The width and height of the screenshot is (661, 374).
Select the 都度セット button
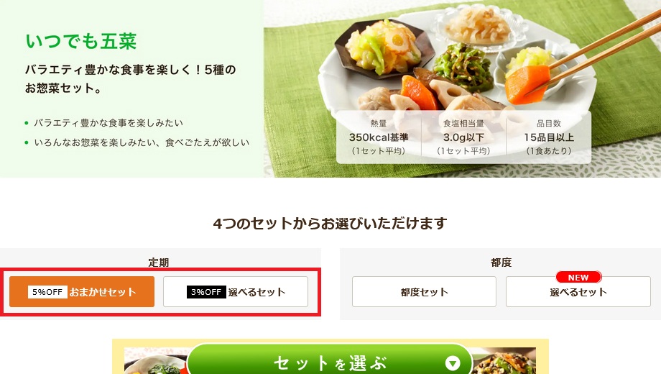(x=424, y=292)
